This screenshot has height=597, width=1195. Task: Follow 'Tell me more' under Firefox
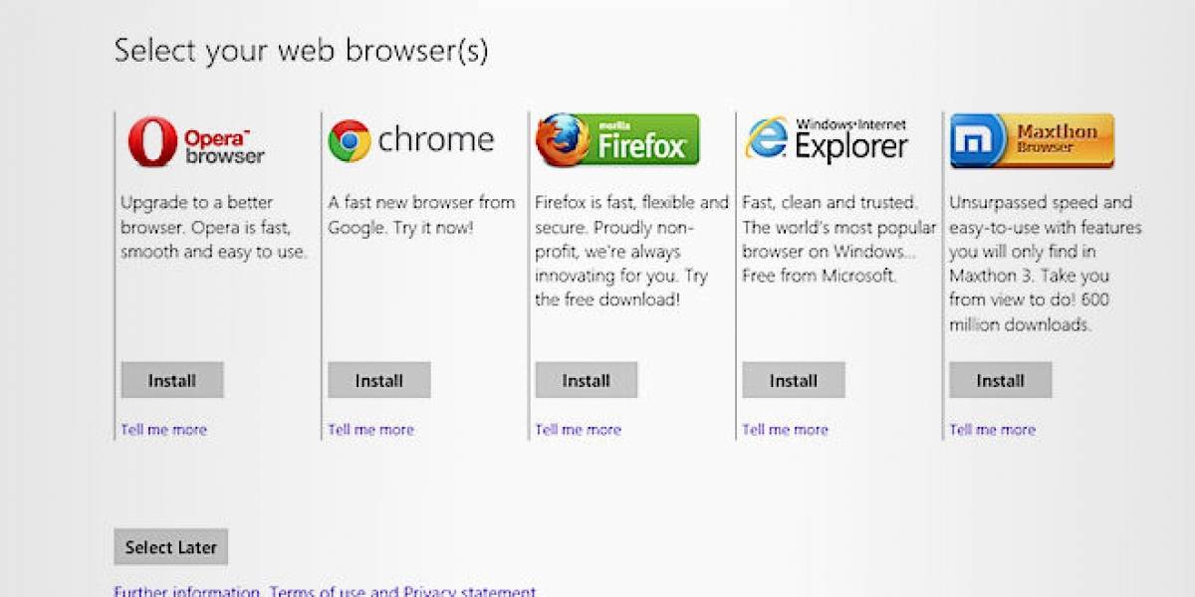coord(579,430)
